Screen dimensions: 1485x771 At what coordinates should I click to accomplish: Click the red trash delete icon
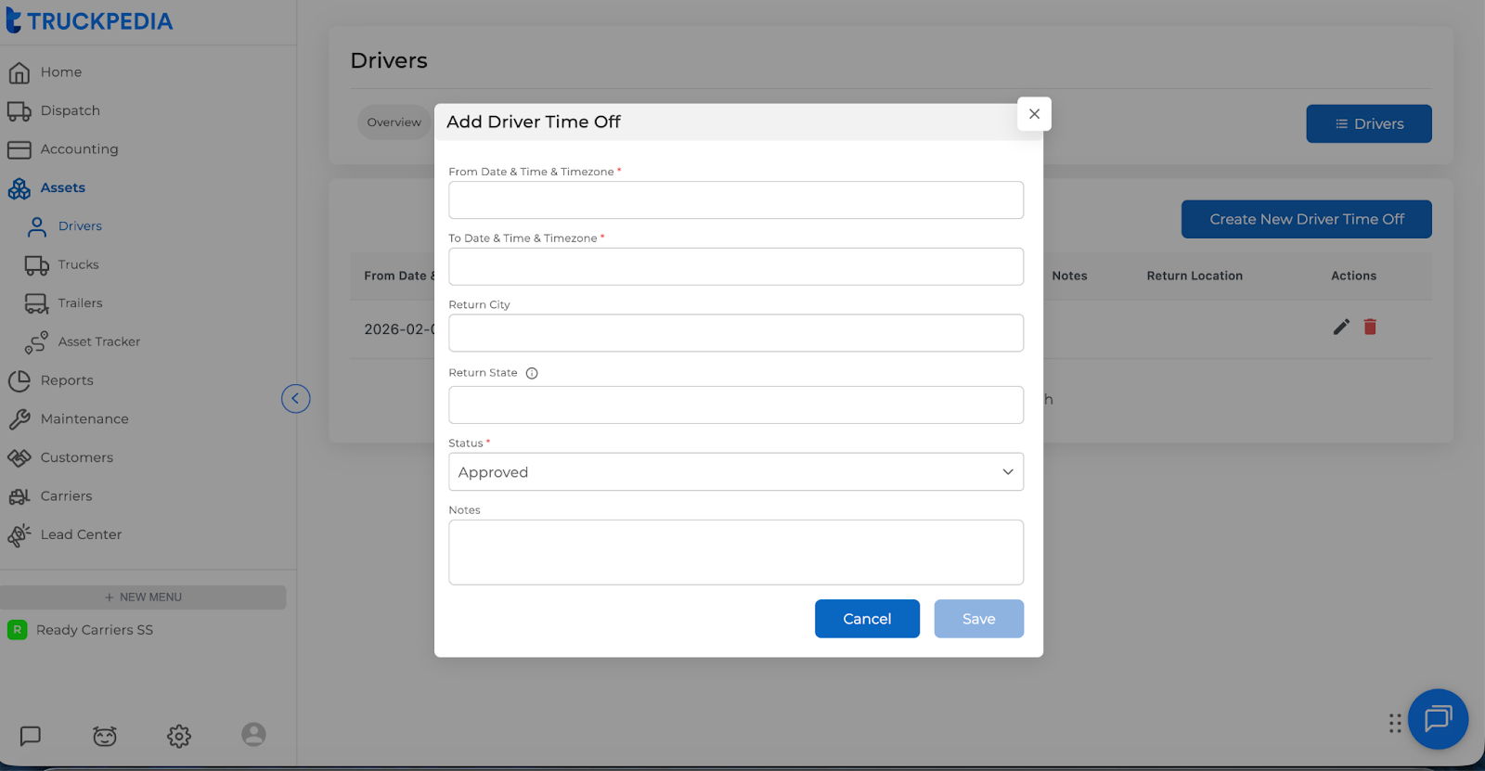click(x=1370, y=327)
